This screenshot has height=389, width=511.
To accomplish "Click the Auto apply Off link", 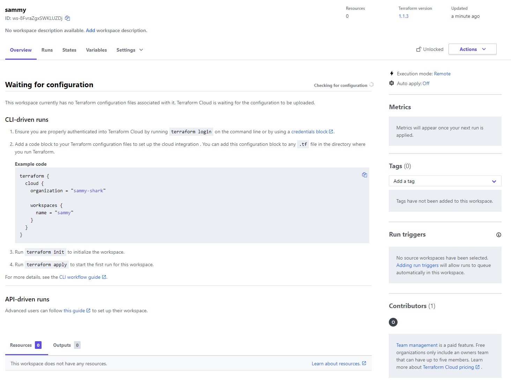I will (x=426, y=83).
